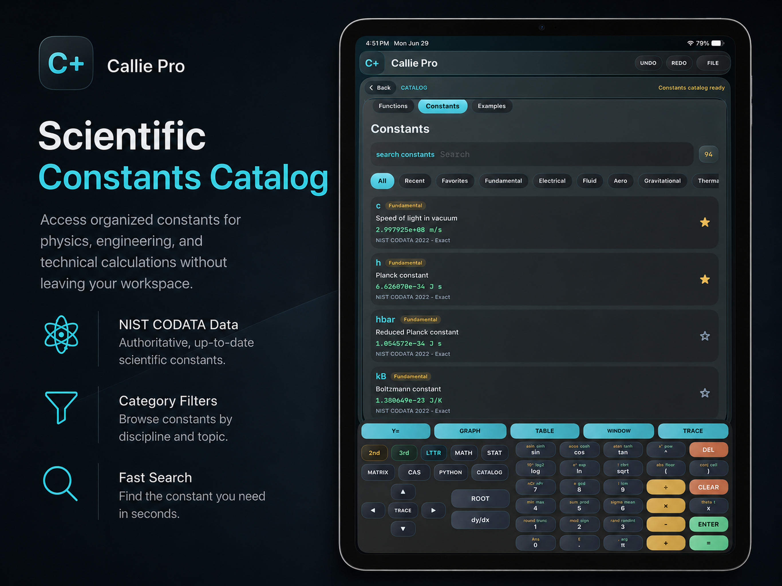Open the CAS key
Image resolution: width=782 pixels, height=586 pixels.
(414, 472)
